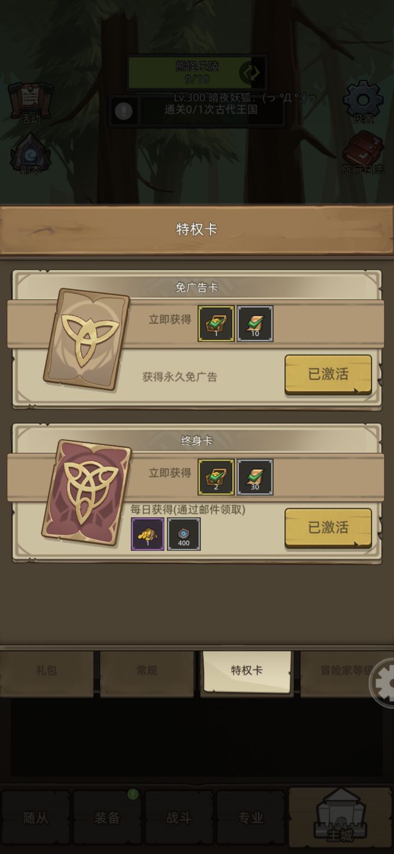Switch to the 常规 tab

point(147,670)
